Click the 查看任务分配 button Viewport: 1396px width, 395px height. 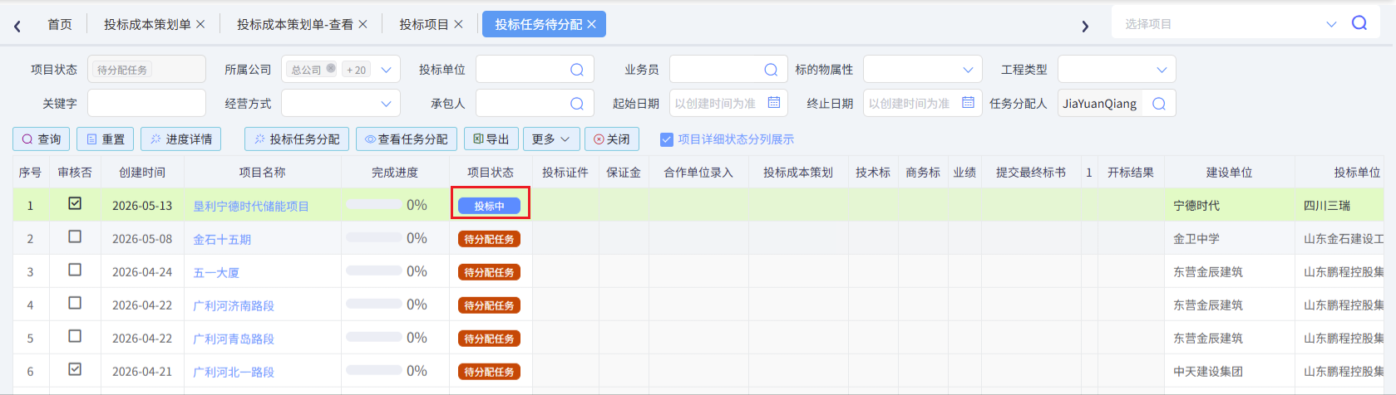click(x=407, y=139)
